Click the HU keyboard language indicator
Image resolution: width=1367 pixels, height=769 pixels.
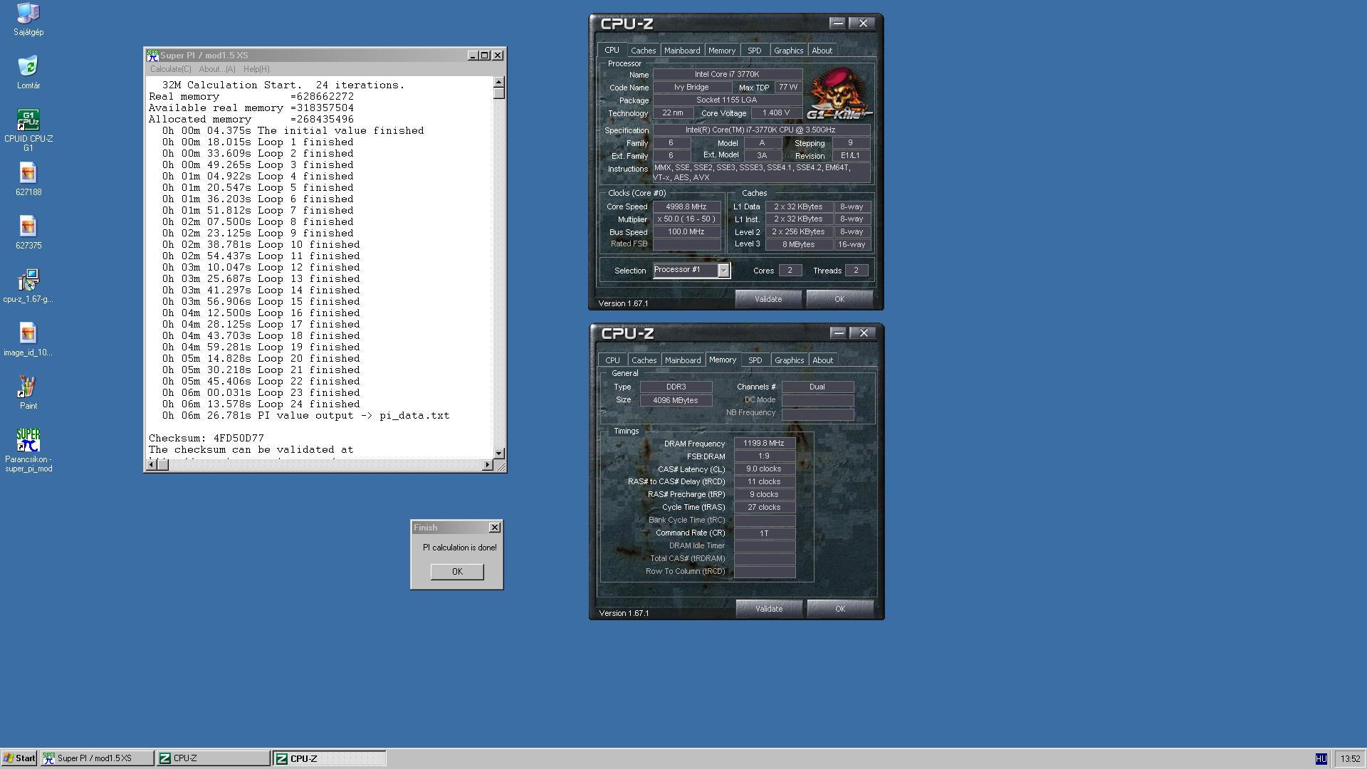pyautogui.click(x=1321, y=759)
